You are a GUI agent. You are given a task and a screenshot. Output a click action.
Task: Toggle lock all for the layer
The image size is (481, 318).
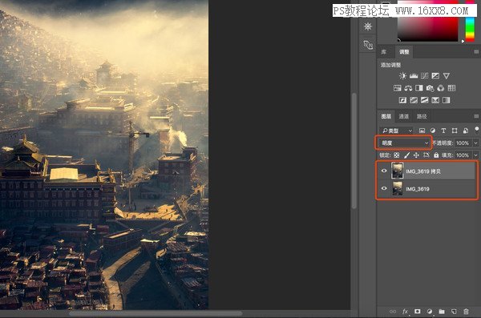coord(436,155)
